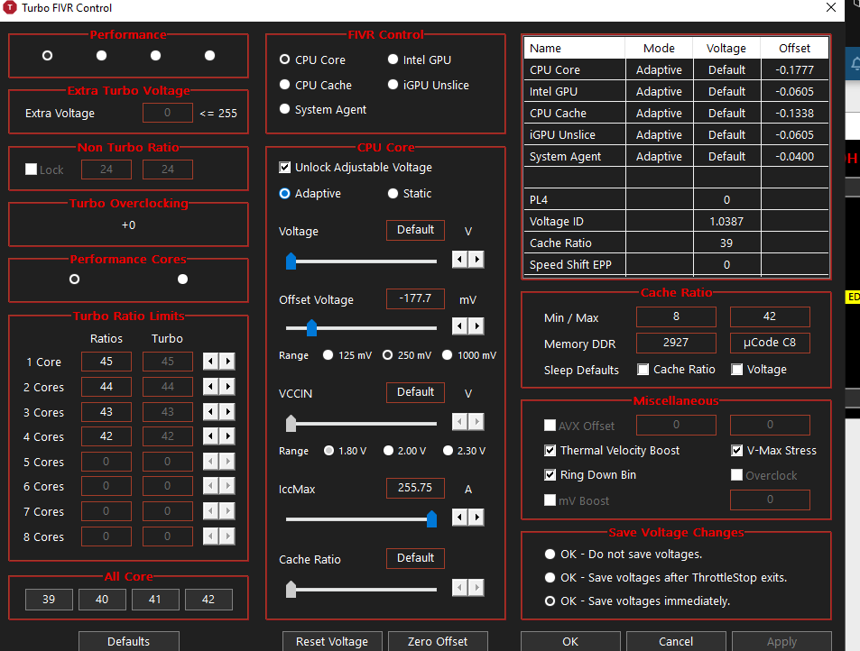The image size is (860, 651).
Task: Toggle V-Max Stress checkbox
Action: pos(737,451)
